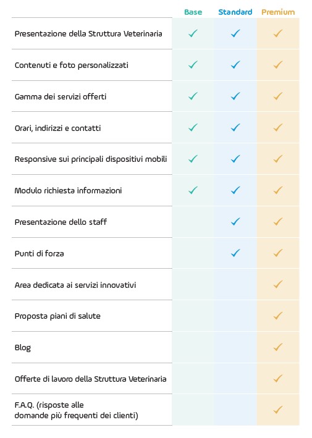
Task: Click Premium checkmark in the F.A.Q. row
Action: [x=278, y=410]
